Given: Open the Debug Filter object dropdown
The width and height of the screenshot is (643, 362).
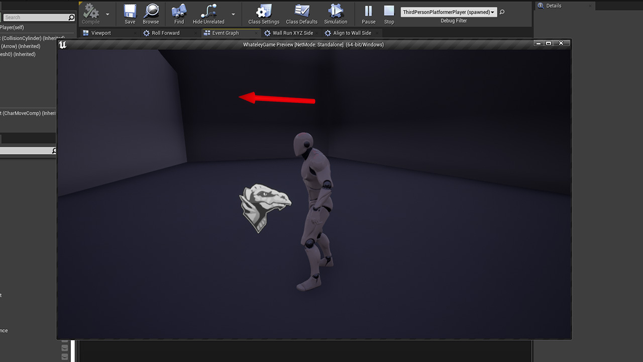Looking at the screenshot, I should [x=448, y=12].
